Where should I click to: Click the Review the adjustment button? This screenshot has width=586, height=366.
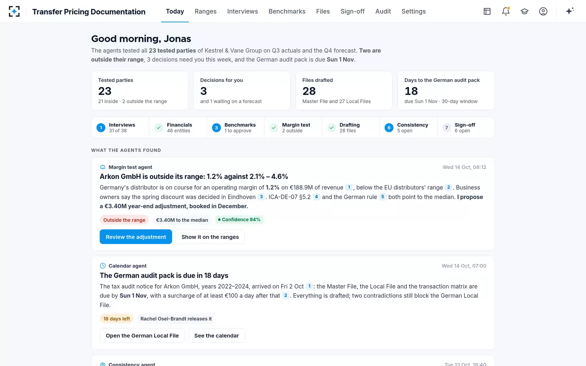pos(136,237)
